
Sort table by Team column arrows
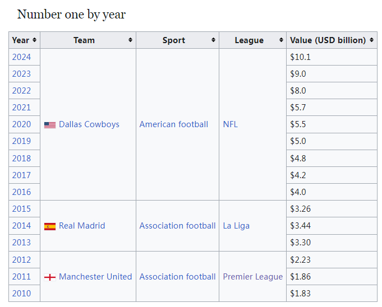131,40
